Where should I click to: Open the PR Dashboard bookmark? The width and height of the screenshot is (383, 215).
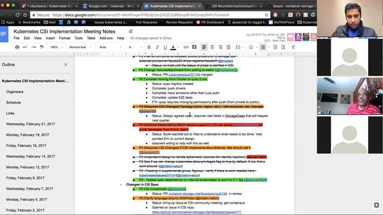(x=210, y=22)
